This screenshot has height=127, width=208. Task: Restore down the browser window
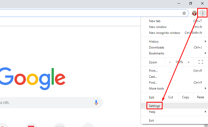click(191, 3)
